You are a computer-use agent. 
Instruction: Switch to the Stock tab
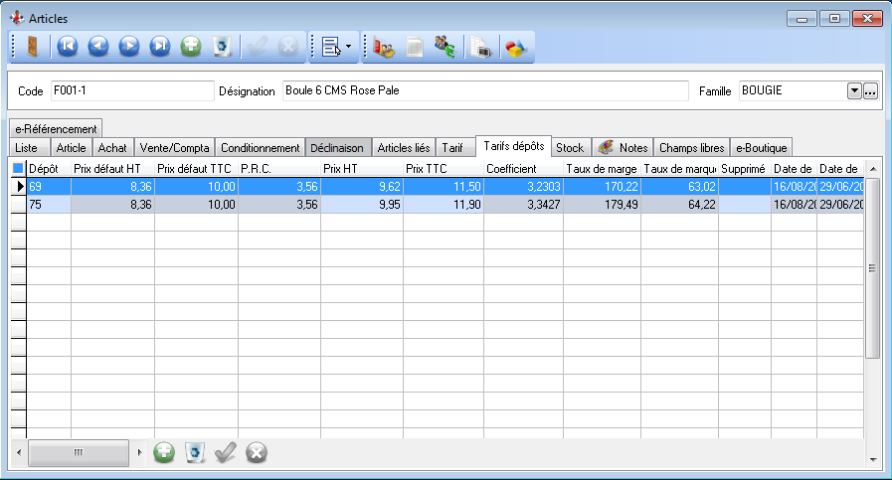pyautogui.click(x=570, y=148)
